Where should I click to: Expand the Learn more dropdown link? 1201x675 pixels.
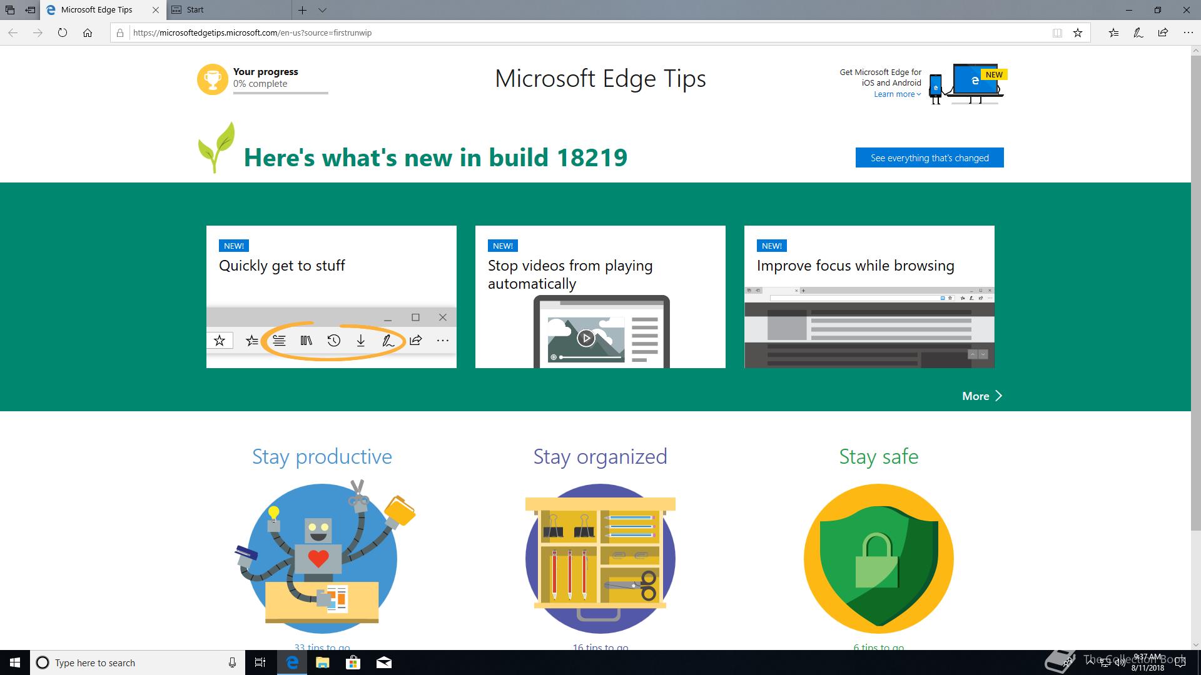[897, 94]
